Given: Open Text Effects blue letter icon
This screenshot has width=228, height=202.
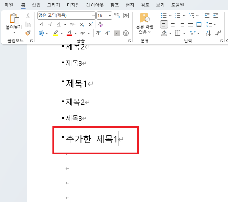Looking at the screenshot, I should [42, 33].
